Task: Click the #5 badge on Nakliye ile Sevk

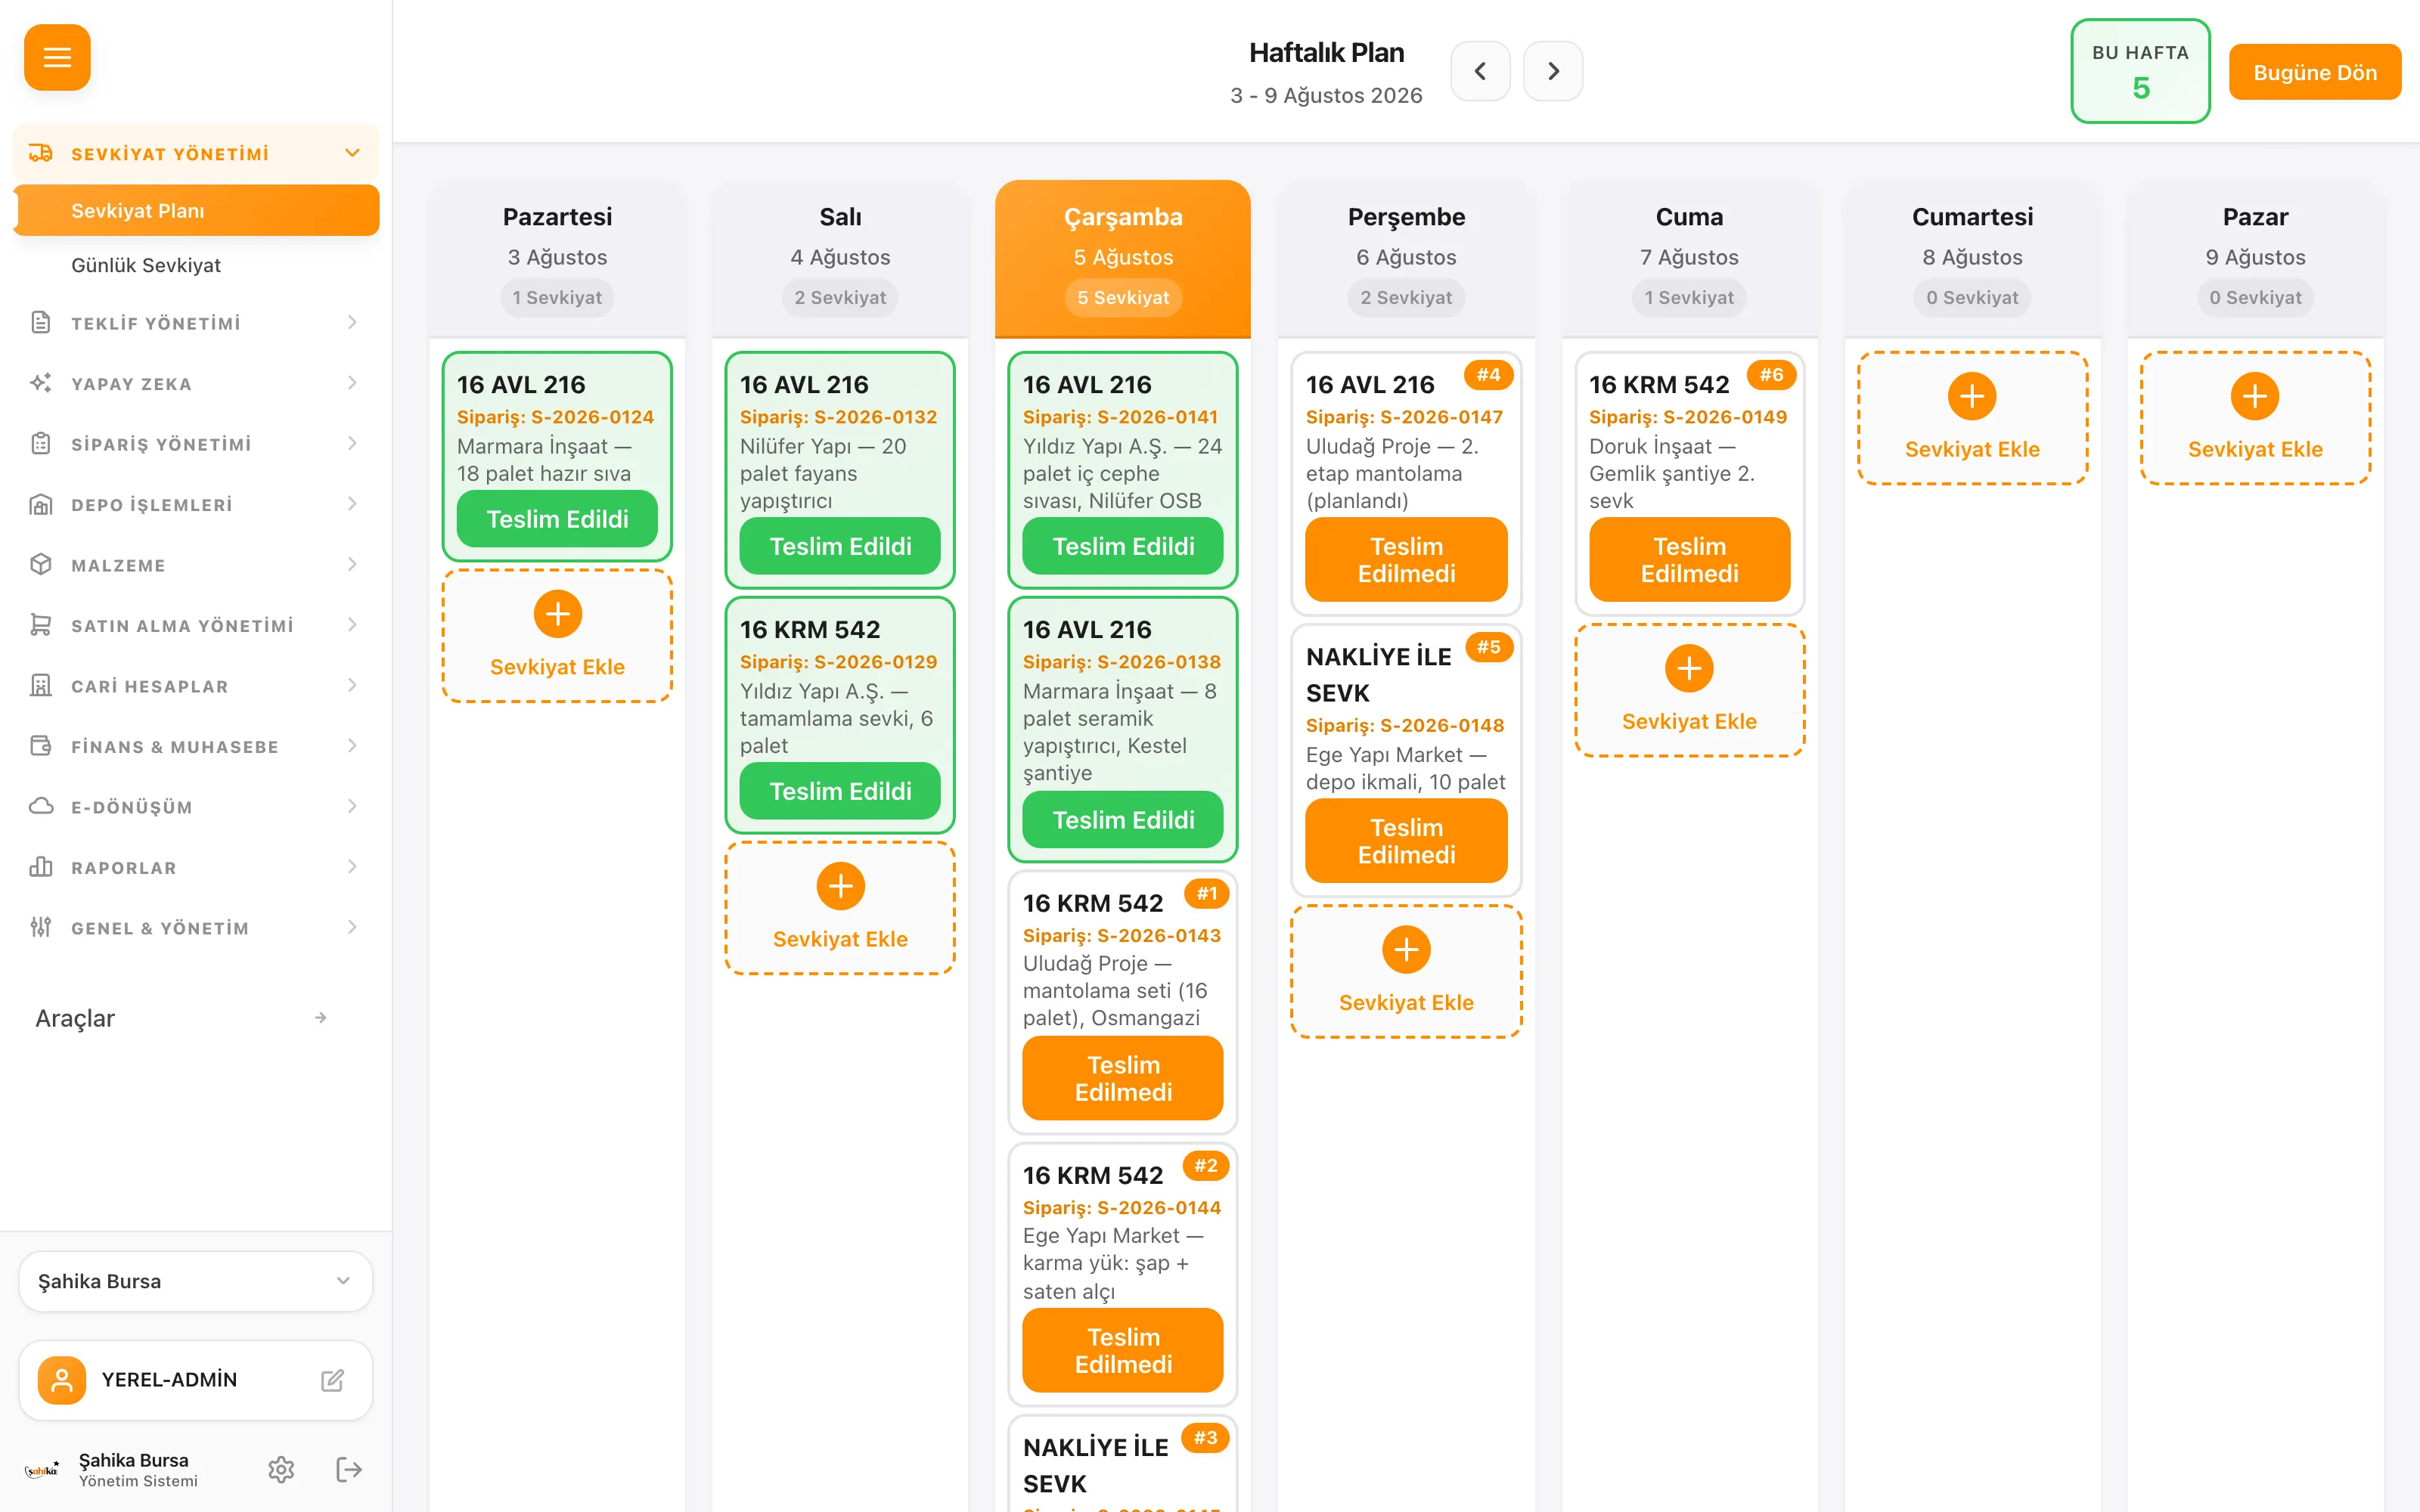Action: click(x=1488, y=647)
